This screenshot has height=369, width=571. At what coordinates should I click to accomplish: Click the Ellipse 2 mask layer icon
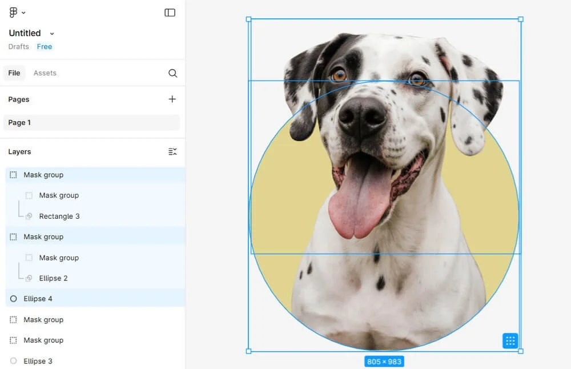click(x=29, y=278)
